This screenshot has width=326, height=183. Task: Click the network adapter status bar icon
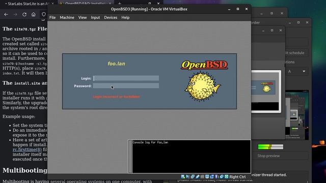pos(193,177)
